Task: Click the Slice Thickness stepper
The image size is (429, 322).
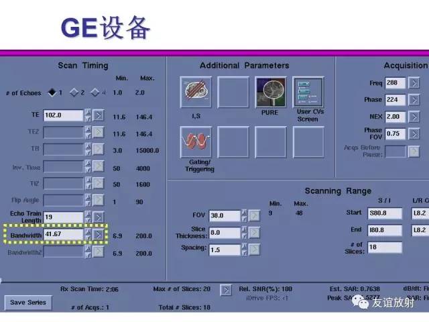Action: coord(244,233)
